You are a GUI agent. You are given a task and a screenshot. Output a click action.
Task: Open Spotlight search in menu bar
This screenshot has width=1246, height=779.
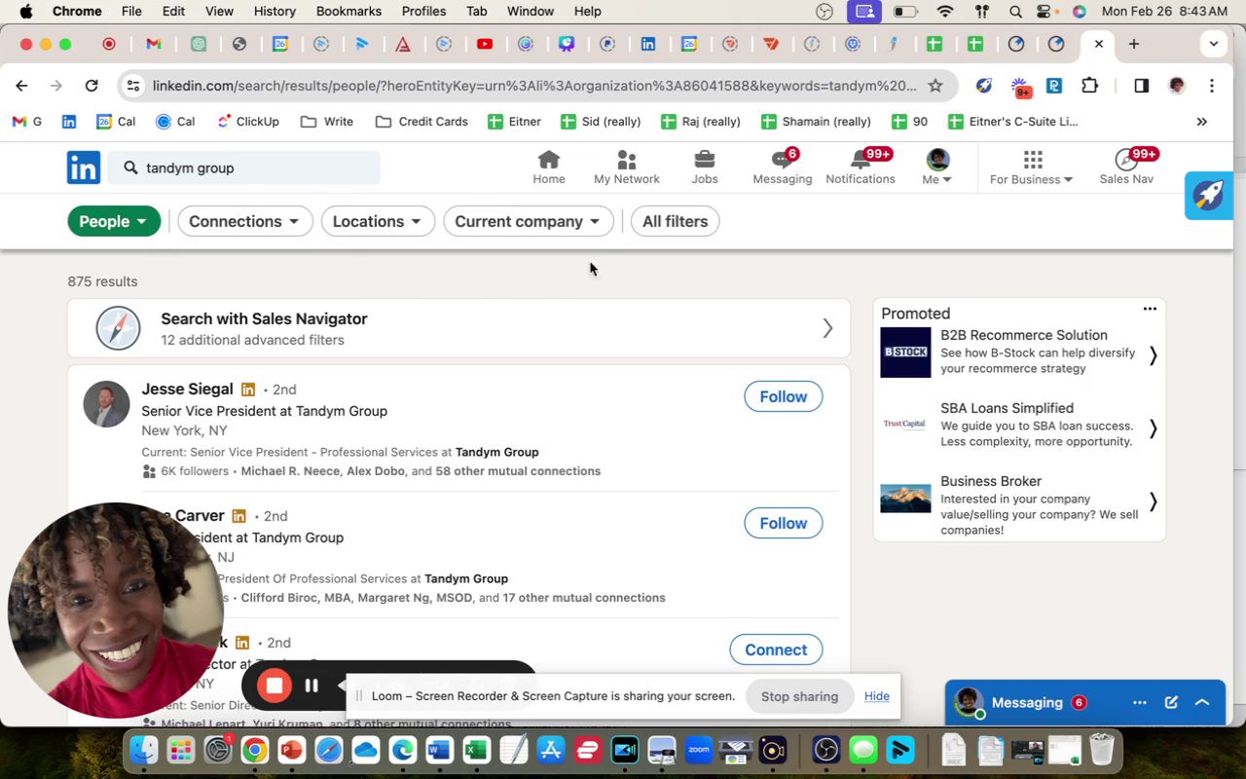tap(1015, 12)
